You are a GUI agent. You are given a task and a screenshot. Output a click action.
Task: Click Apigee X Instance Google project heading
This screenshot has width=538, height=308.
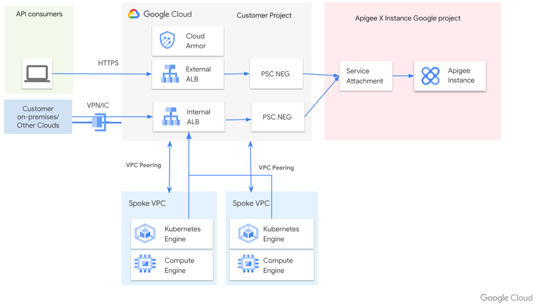click(x=408, y=18)
